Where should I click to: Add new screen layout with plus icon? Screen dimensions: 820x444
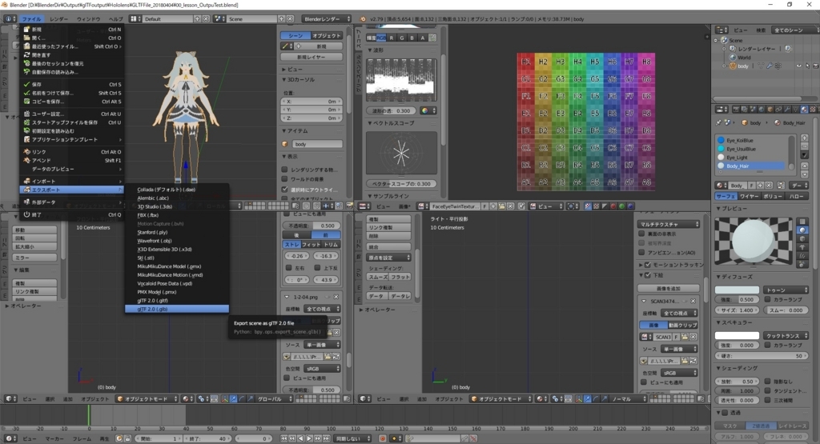[x=197, y=19]
